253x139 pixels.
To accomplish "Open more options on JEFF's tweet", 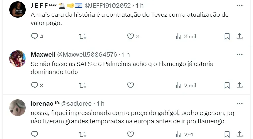I will tap(239, 6).
